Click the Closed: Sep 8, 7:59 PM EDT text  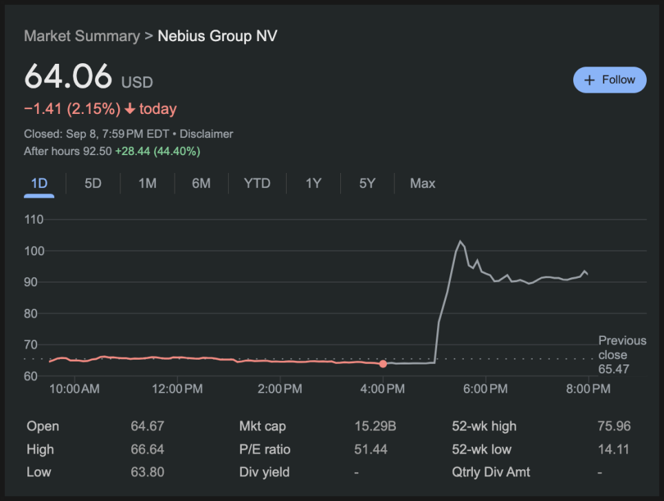[96, 134]
